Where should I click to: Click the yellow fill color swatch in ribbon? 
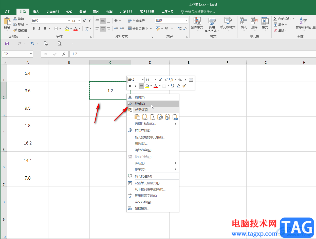tap(67, 29)
